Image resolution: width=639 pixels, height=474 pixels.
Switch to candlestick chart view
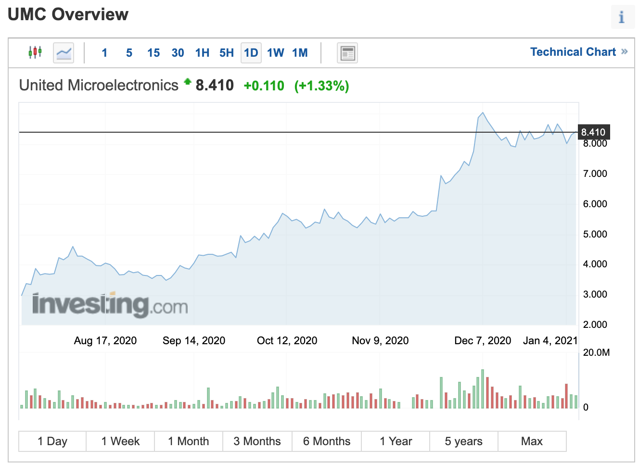click(35, 52)
